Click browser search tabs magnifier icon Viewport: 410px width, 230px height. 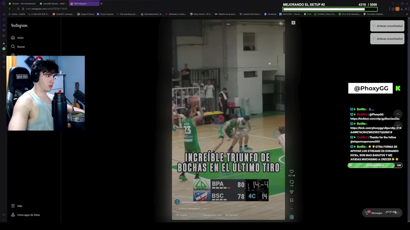pos(393,4)
